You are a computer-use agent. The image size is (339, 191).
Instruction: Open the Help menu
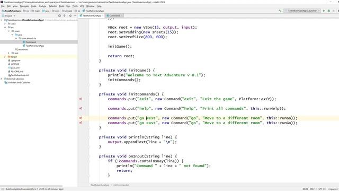click(x=99, y=6)
